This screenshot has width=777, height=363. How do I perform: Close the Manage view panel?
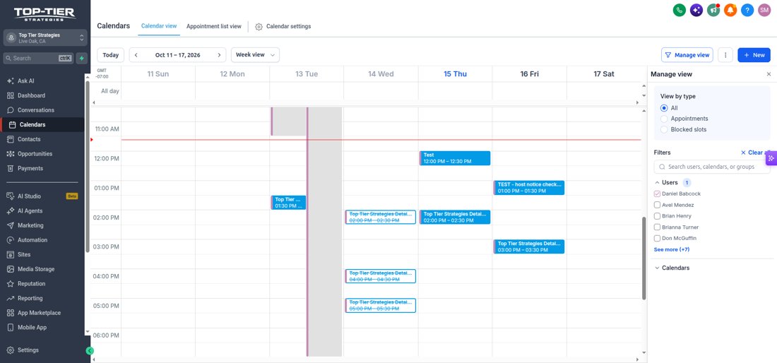point(769,74)
